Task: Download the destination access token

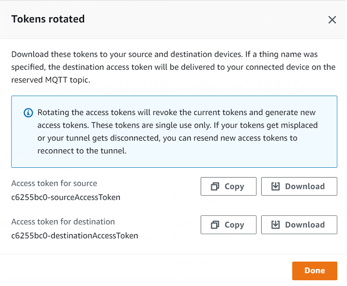Action: pos(299,225)
